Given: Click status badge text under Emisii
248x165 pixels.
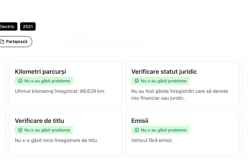Looking at the screenshot, I should pyautogui.click(x=164, y=130).
